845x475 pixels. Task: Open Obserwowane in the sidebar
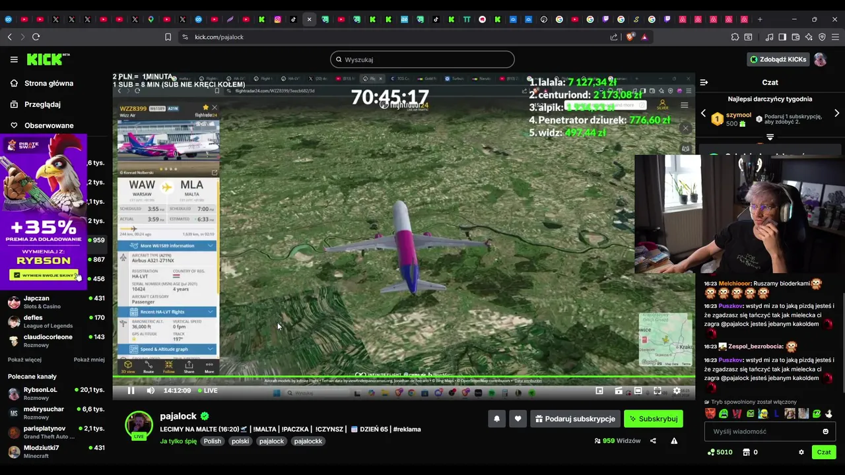[41, 125]
